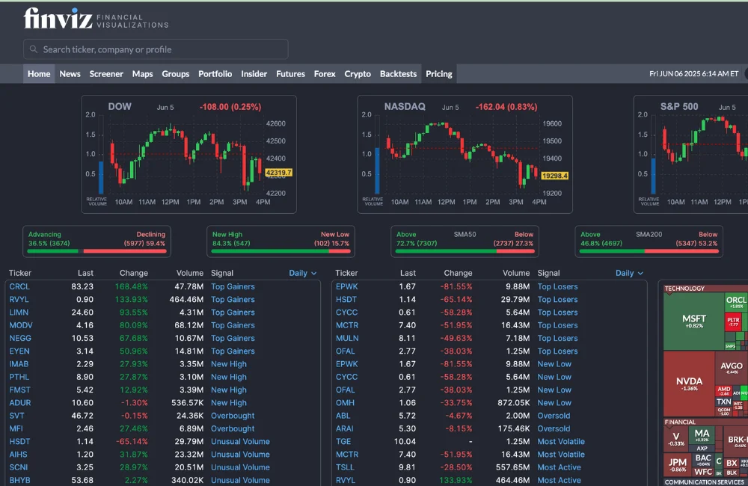Expand the Daily dropdown above Top Gainers
The height and width of the screenshot is (486, 748).
[x=303, y=273]
